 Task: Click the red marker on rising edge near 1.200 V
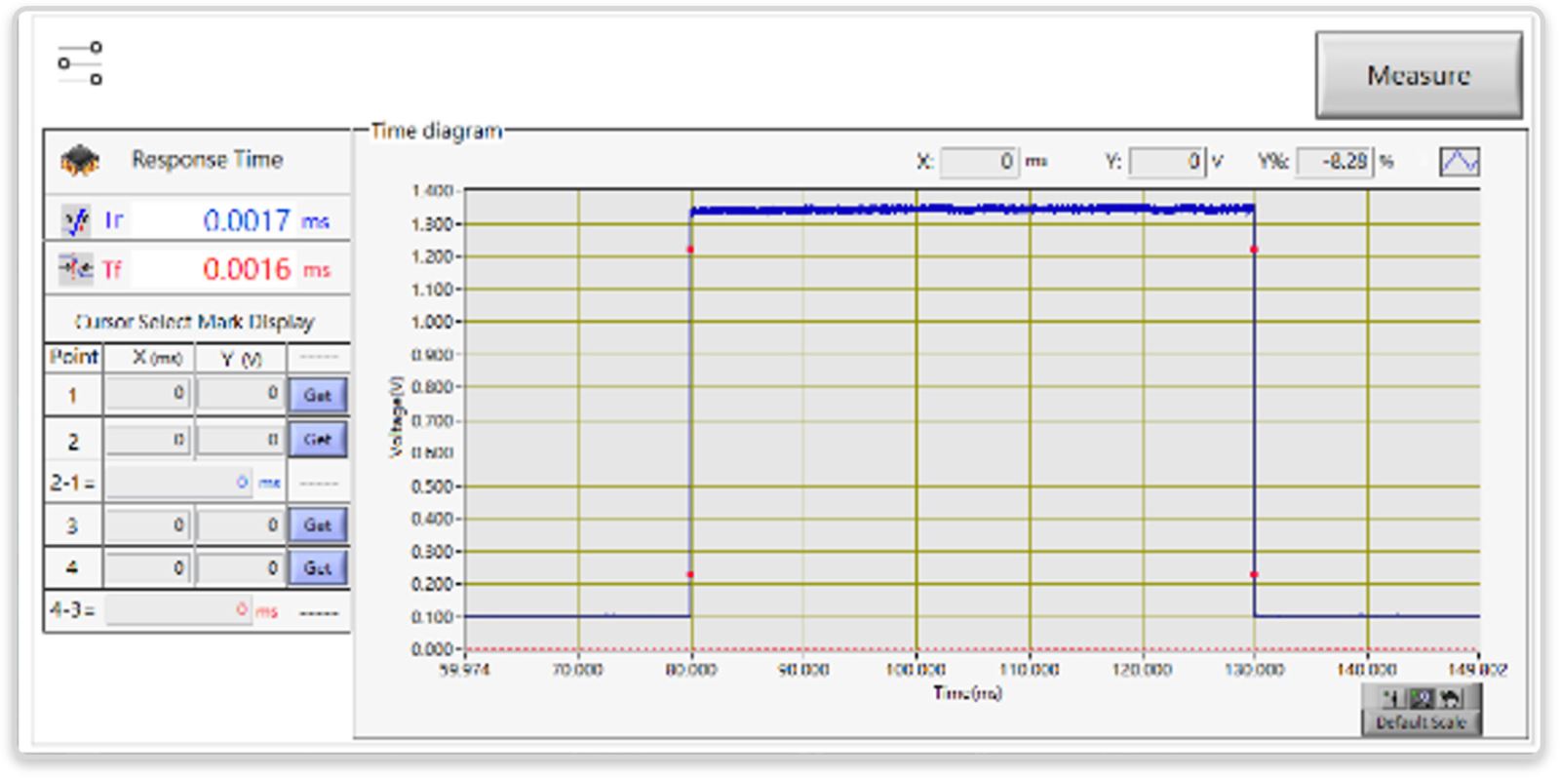pos(690,251)
